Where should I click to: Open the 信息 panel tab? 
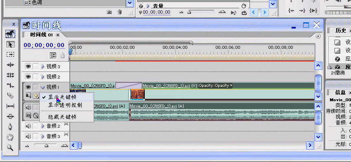pos(340,93)
